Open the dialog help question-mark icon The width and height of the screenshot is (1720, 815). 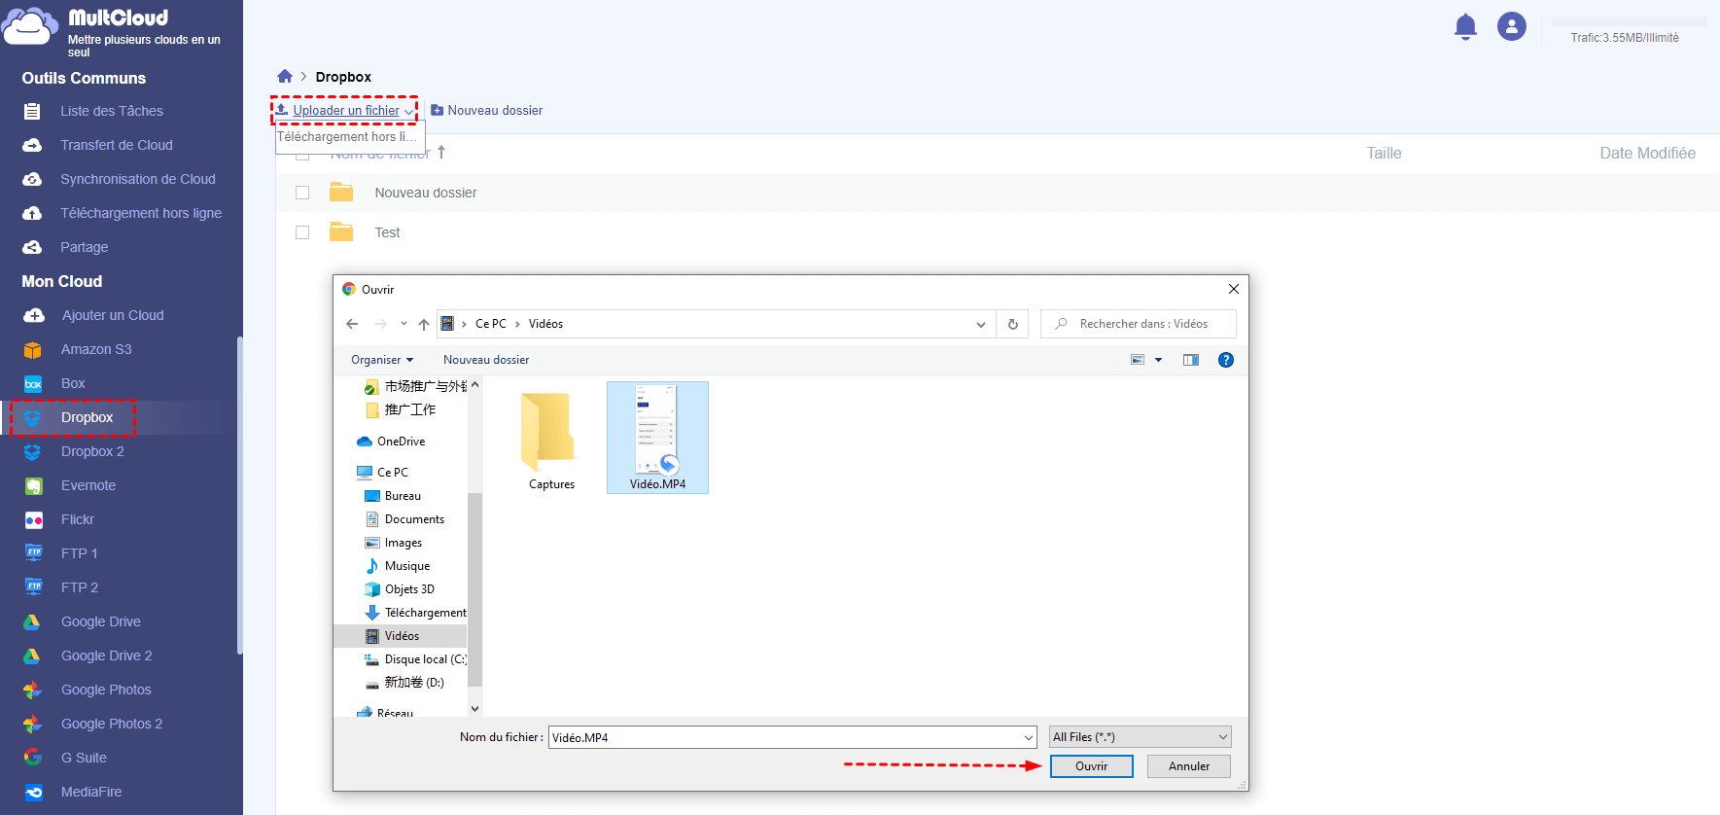click(1226, 360)
